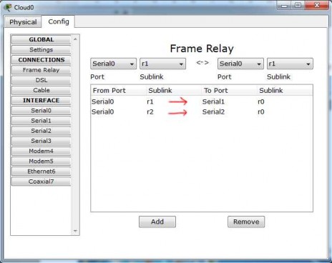332x263 pixels.
Task: Open global Settings in the sidebar
Action: pyautogui.click(x=41, y=50)
